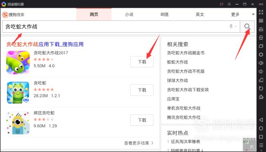Click the 5.50M size text

click(39, 66)
